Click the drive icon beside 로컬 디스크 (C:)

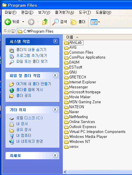(x=12, y=119)
